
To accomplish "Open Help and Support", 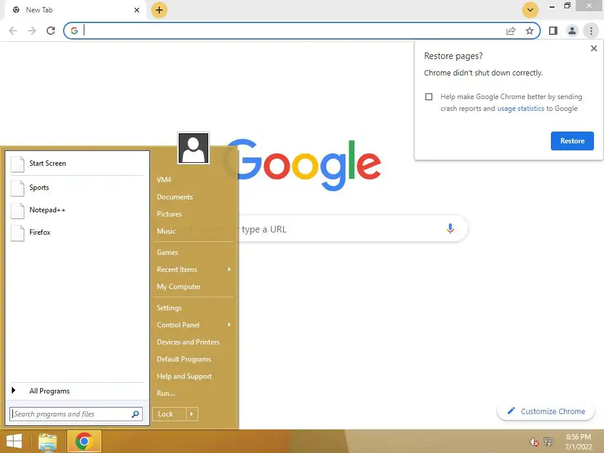I will 184,376.
